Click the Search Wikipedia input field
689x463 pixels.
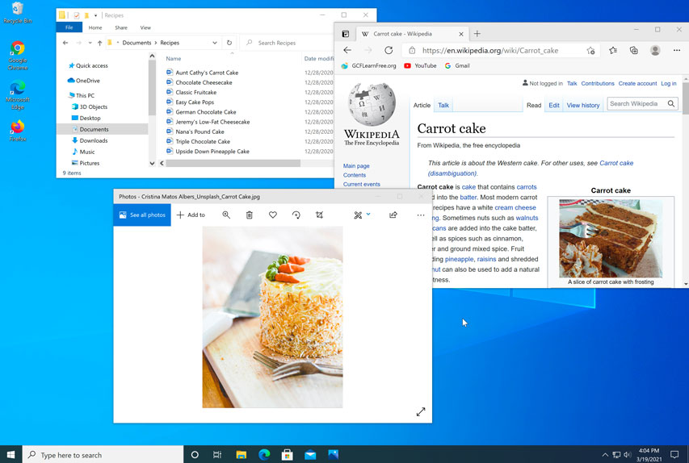[636, 104]
